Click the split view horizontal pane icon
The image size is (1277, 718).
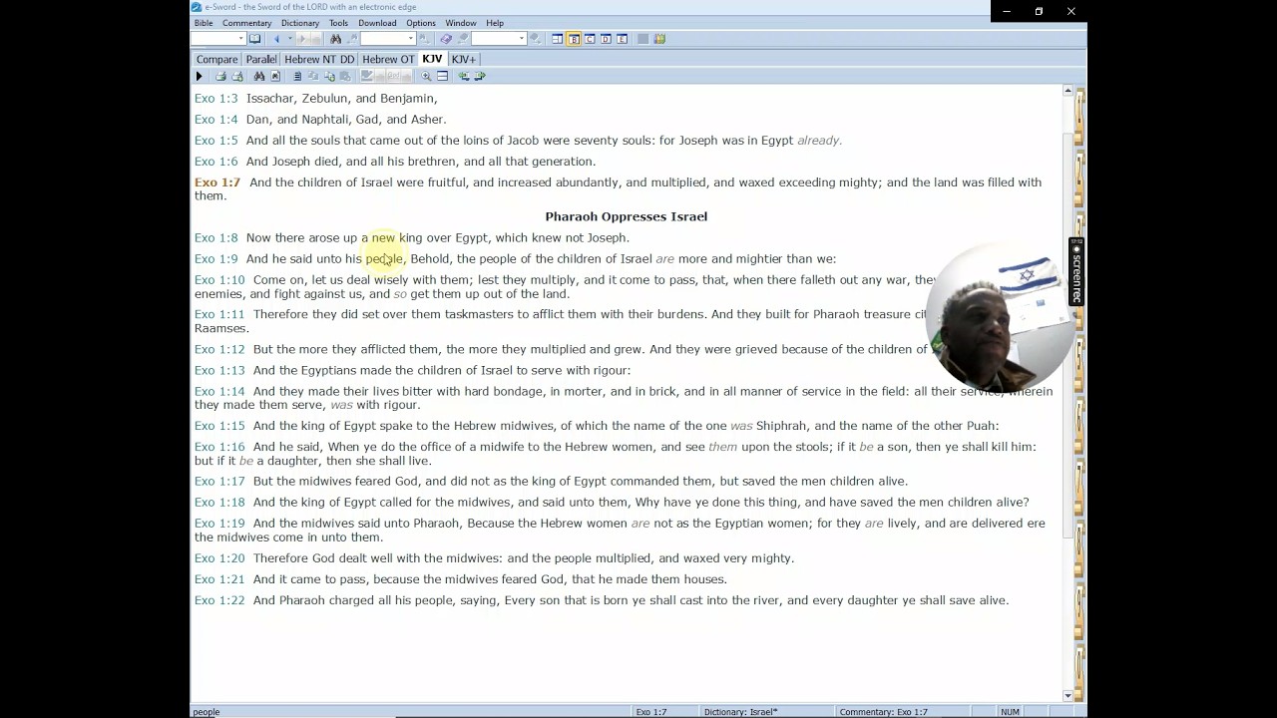pyautogui.click(x=442, y=76)
